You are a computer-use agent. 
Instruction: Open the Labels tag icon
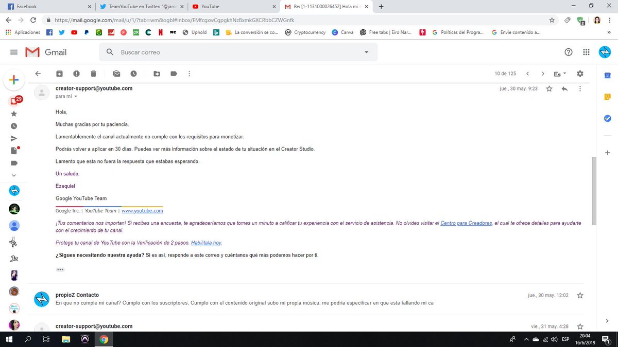(174, 74)
